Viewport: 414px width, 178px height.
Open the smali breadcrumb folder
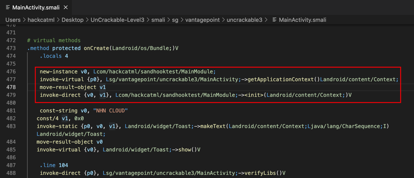click(x=158, y=20)
